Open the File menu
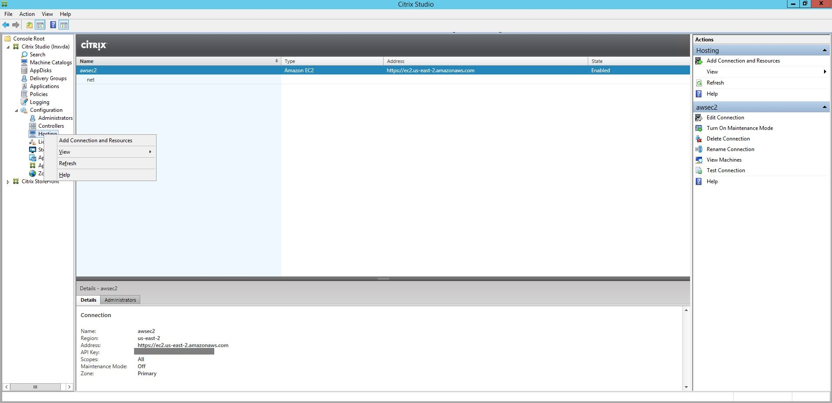This screenshot has width=832, height=403. pyautogui.click(x=8, y=14)
